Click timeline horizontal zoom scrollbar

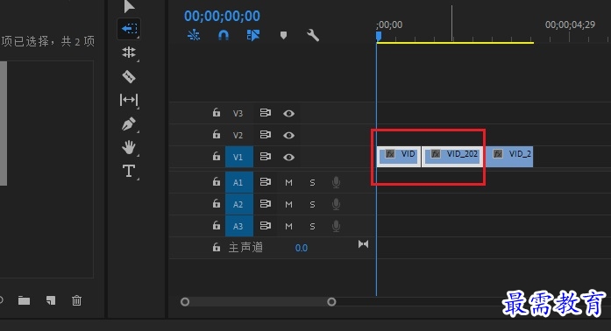(259, 302)
